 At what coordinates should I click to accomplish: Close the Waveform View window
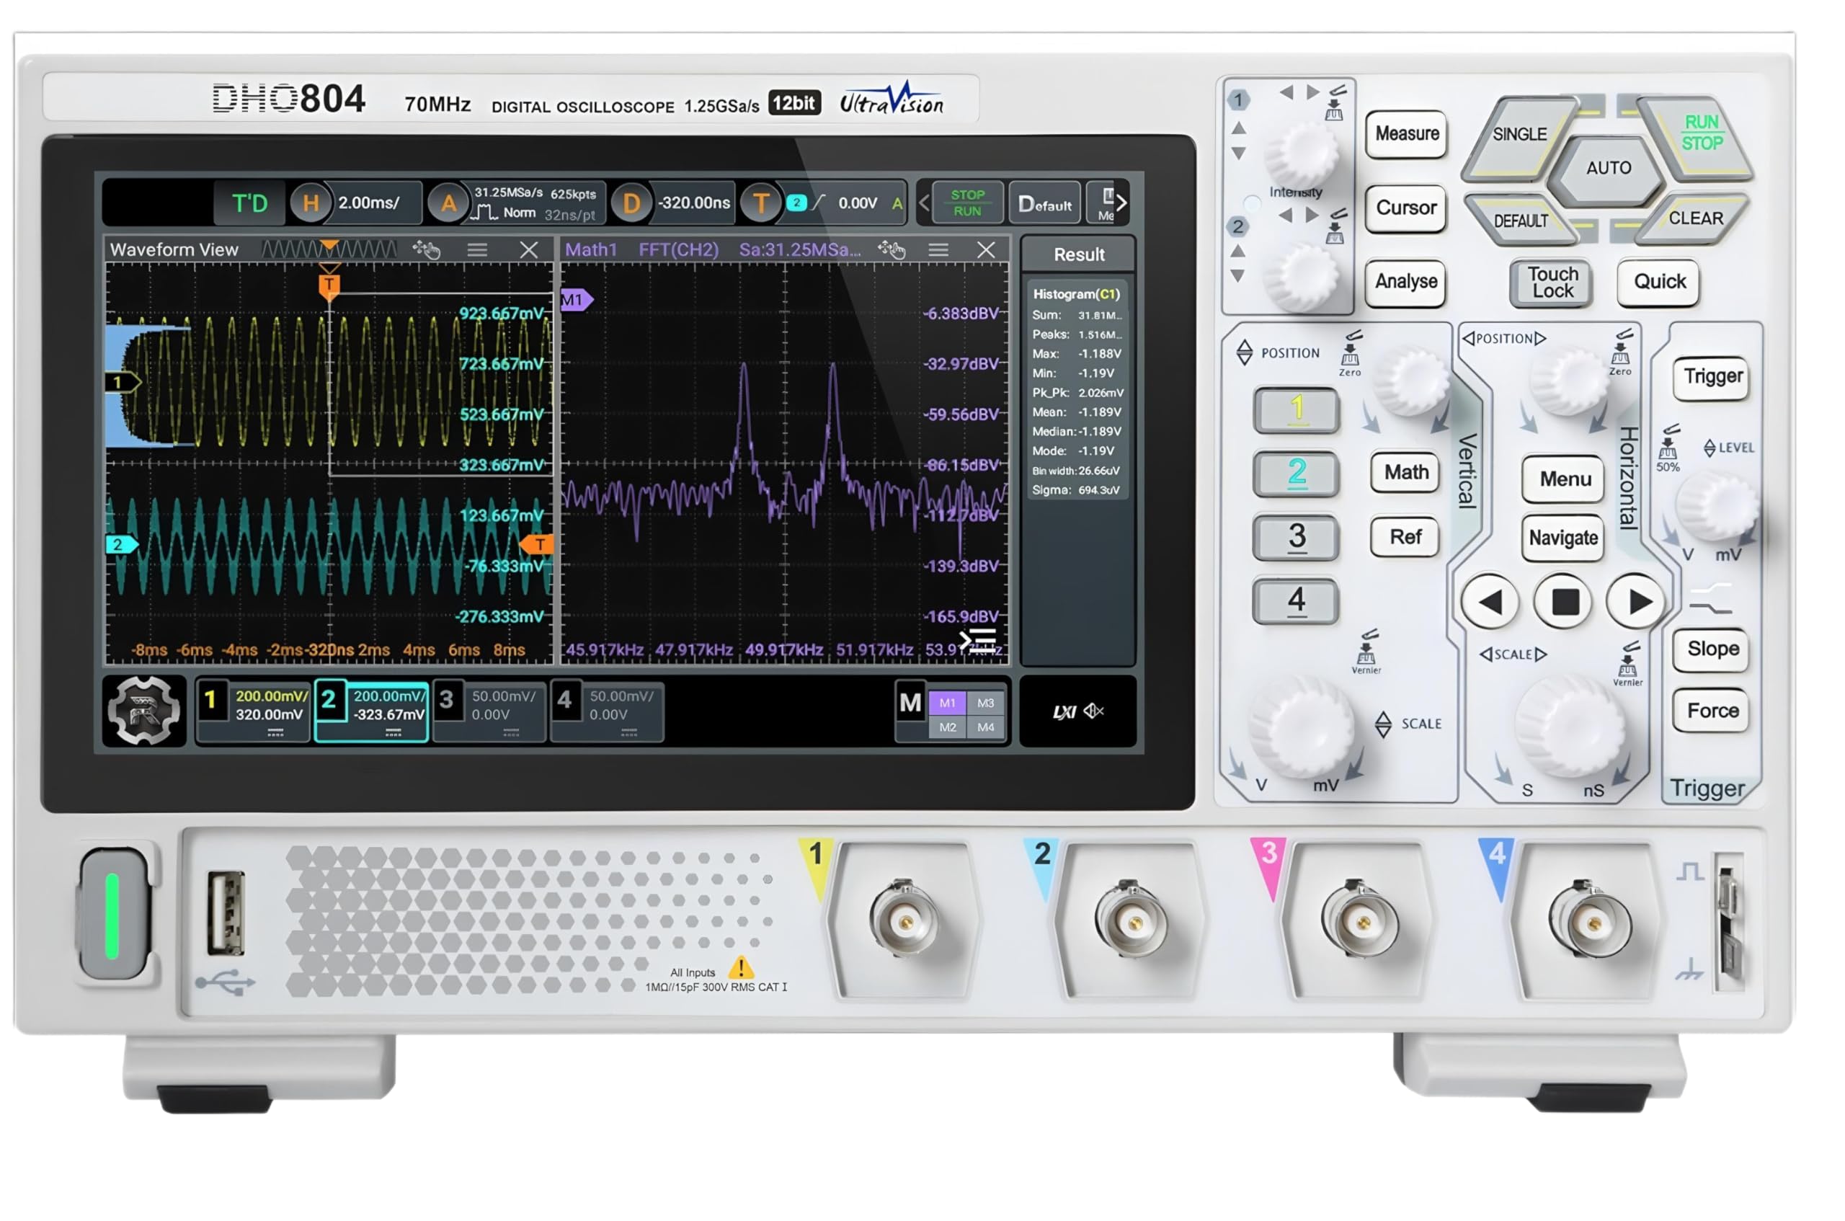[x=528, y=250]
